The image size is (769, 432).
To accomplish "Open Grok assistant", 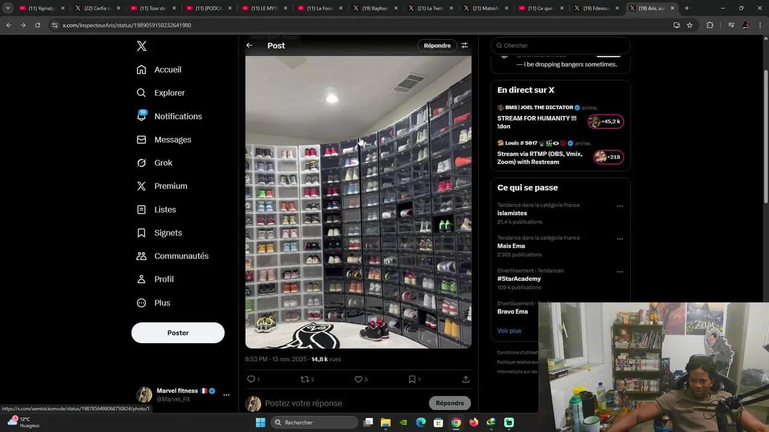I will (154, 163).
